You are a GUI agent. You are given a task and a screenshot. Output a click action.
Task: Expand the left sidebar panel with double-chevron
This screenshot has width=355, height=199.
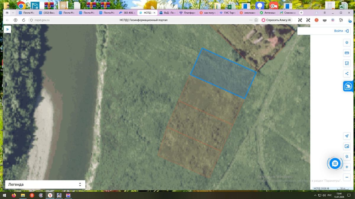[x=7, y=29]
